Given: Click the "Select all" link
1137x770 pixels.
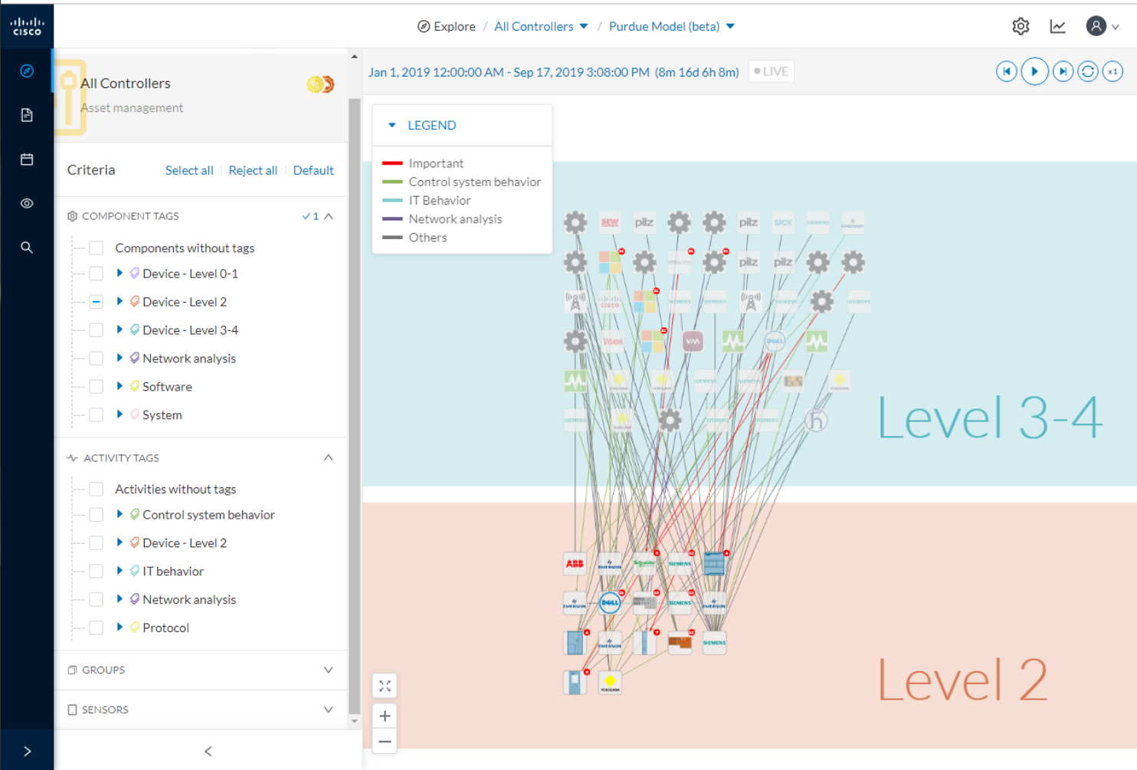Looking at the screenshot, I should point(189,170).
